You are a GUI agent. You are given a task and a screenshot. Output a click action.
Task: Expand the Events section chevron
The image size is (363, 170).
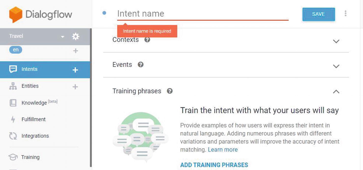coord(336,66)
